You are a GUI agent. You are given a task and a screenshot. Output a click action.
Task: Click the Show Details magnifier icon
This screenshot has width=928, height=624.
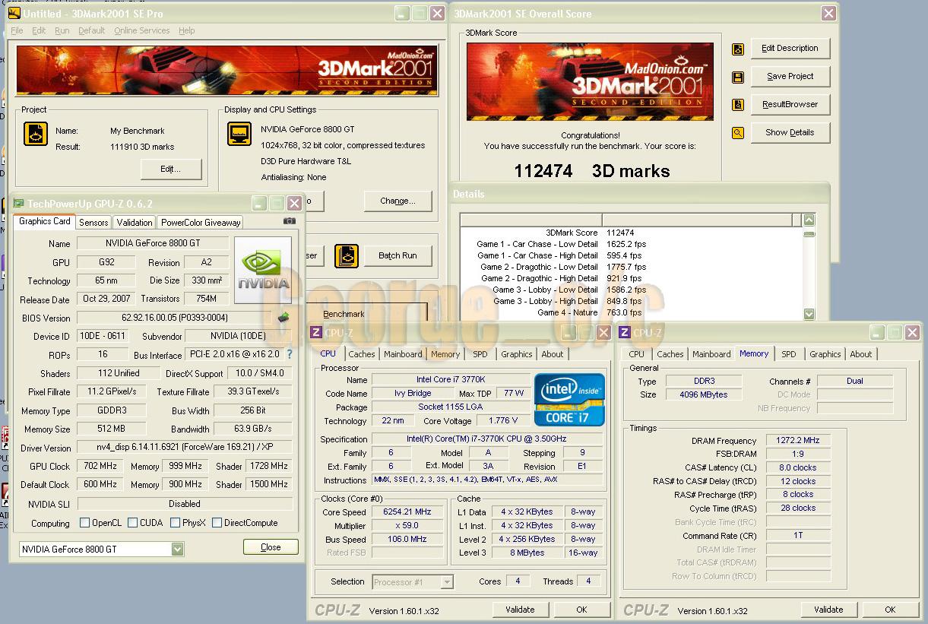737,133
